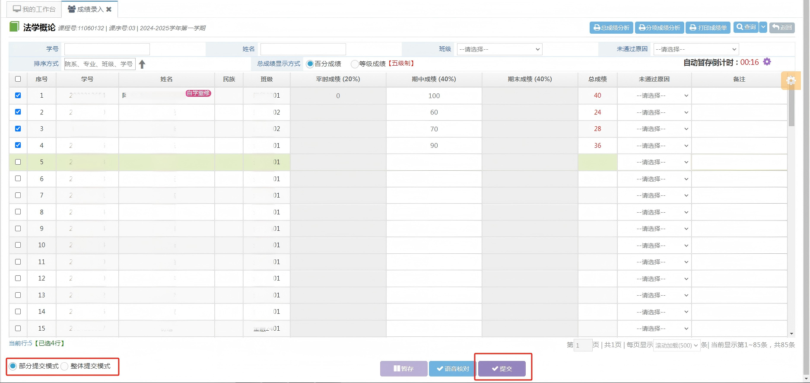The width and height of the screenshot is (810, 383).
Task: Click the 学号 search field
Action: click(x=107, y=49)
